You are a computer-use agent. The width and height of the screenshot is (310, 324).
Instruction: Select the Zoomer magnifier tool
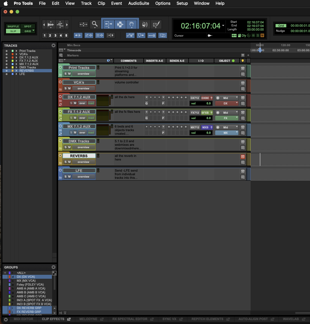(95, 24)
